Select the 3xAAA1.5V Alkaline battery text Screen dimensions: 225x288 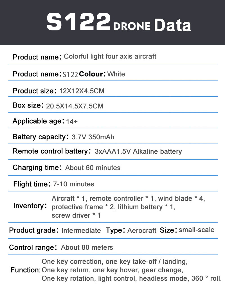(x=138, y=151)
